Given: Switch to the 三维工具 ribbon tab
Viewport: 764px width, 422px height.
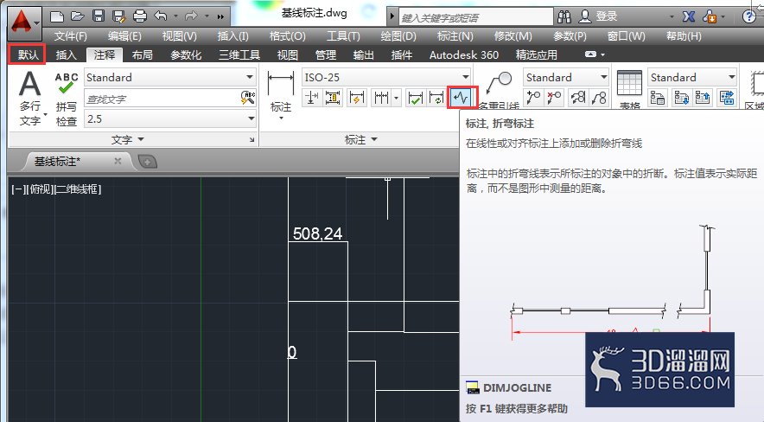Looking at the screenshot, I should pyautogui.click(x=239, y=54).
